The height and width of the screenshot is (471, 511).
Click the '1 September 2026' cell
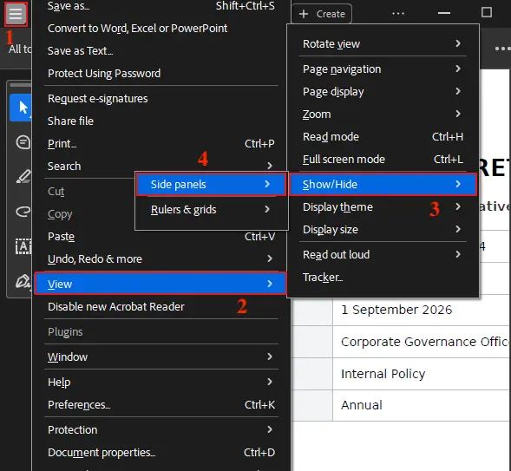(x=422, y=310)
